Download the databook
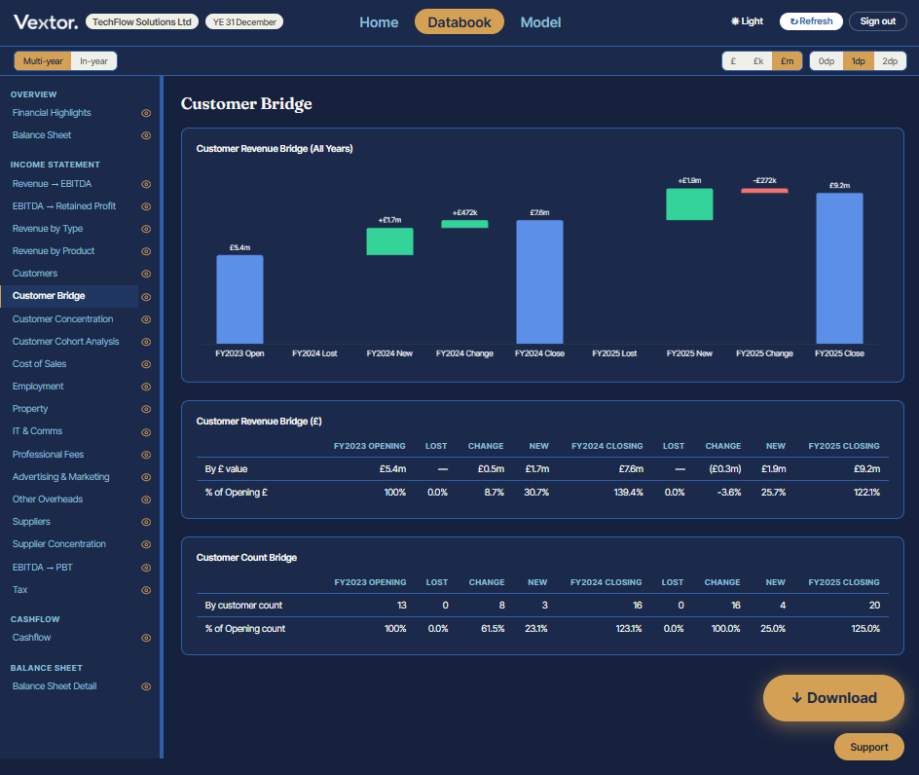 pyautogui.click(x=833, y=698)
